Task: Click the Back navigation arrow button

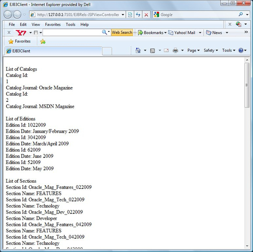Action: (x=8, y=15)
